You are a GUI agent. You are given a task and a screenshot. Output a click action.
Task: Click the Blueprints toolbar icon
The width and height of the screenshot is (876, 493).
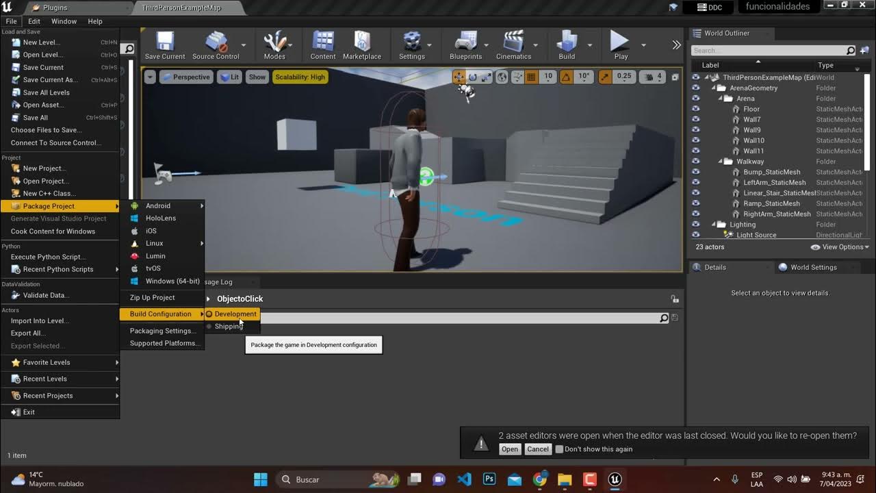point(466,41)
